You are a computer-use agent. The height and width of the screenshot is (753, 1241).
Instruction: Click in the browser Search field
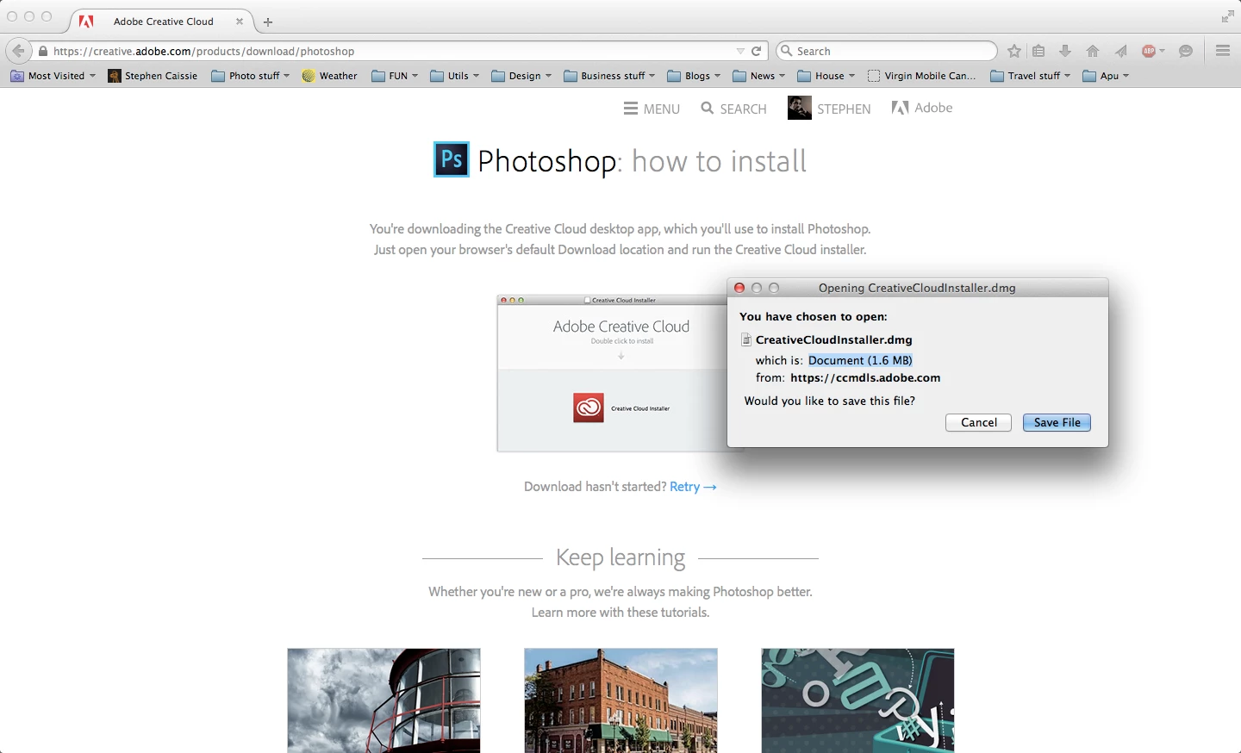coord(887,51)
